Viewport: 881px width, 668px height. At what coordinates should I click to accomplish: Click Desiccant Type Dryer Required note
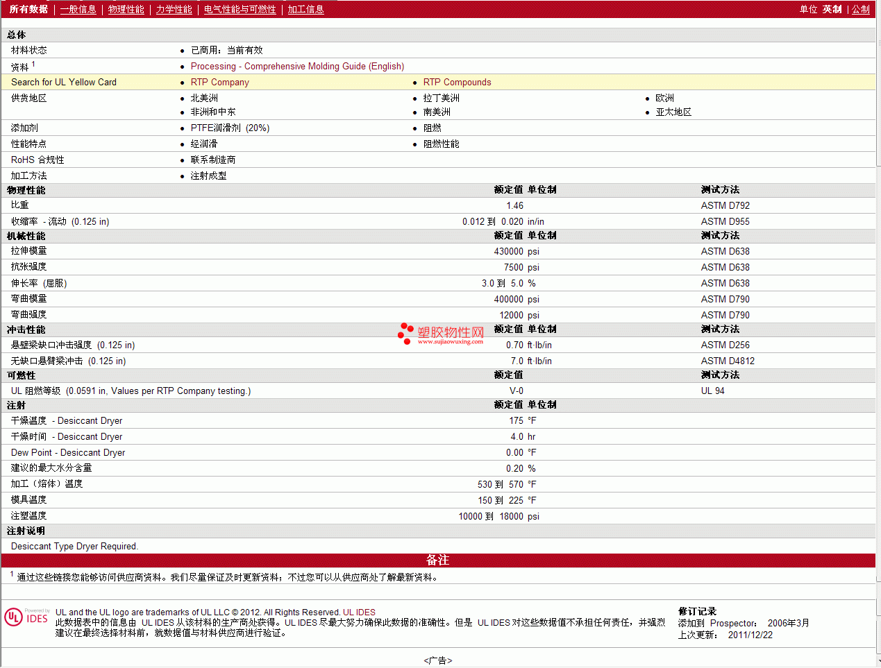coord(74,546)
